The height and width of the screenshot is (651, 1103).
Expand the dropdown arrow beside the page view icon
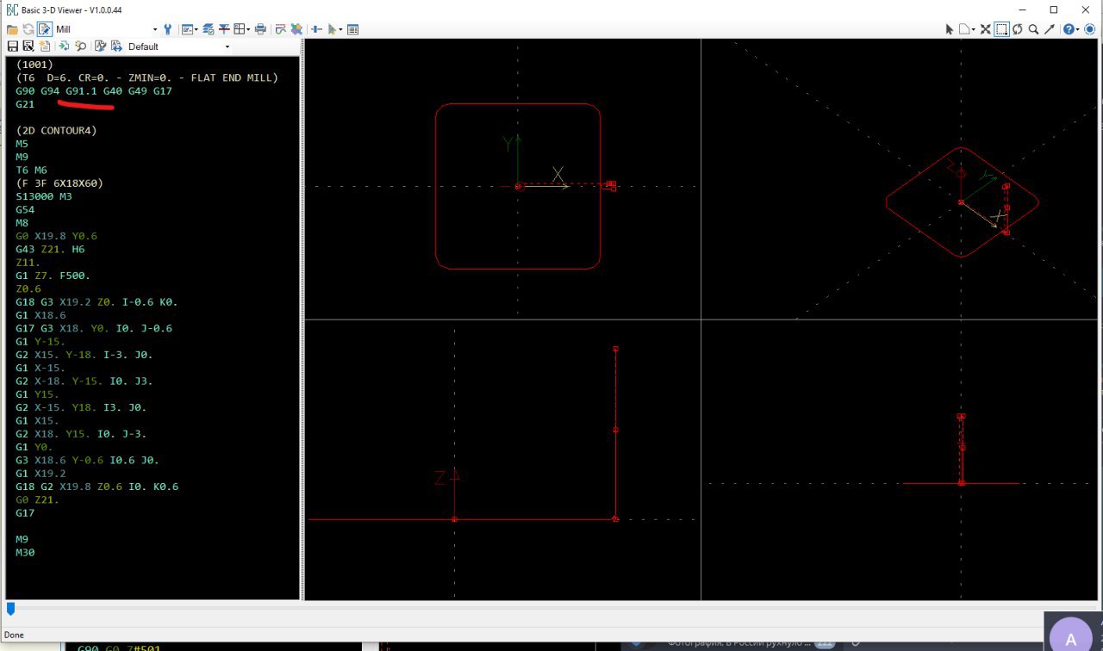[x=974, y=29]
